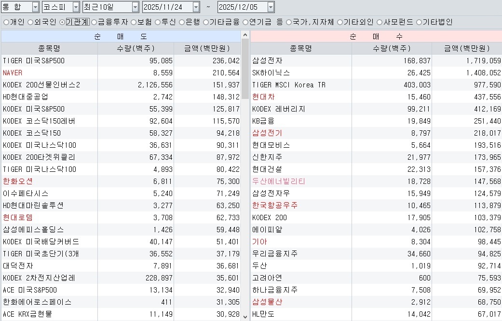Select KB금융 in net-buy list

pos(376,121)
